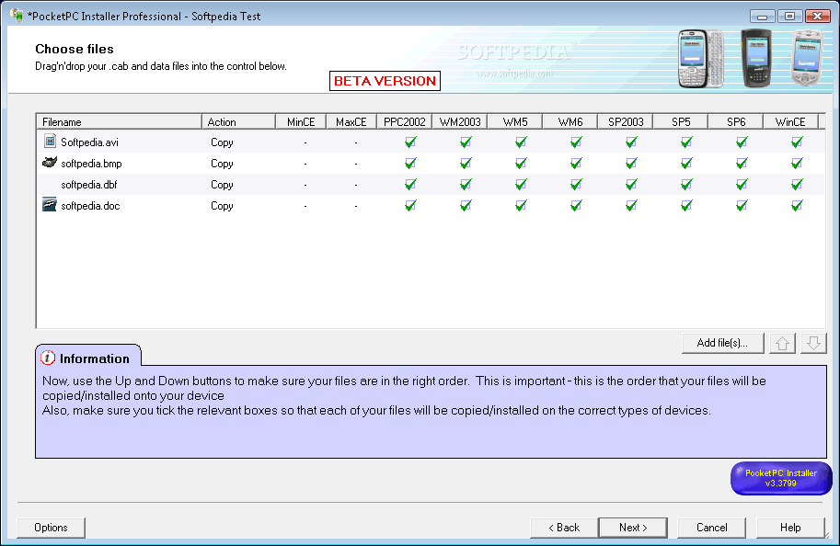Viewport: 840px width, 546px height.
Task: Uncheck SP5 for softpedia.dbf
Action: (686, 185)
